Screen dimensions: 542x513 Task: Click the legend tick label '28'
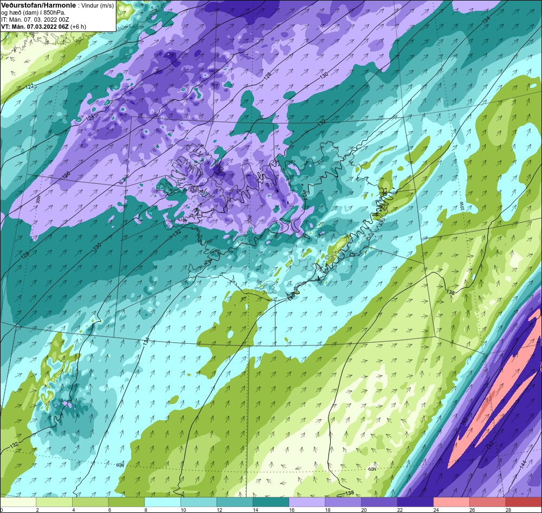(x=508, y=510)
